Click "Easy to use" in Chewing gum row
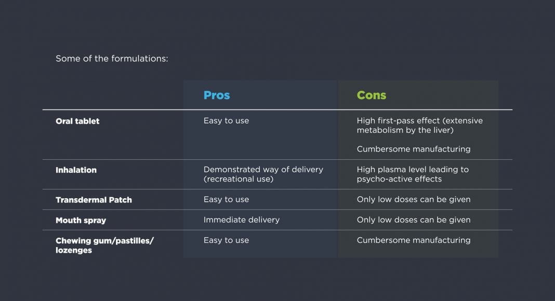 226,240
